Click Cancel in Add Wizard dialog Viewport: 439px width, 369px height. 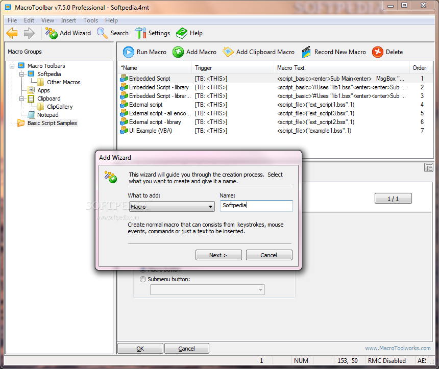(269, 255)
